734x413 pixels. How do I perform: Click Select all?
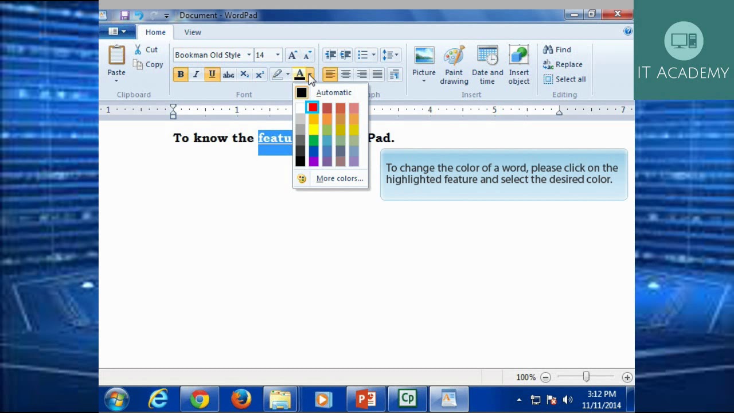tap(564, 80)
